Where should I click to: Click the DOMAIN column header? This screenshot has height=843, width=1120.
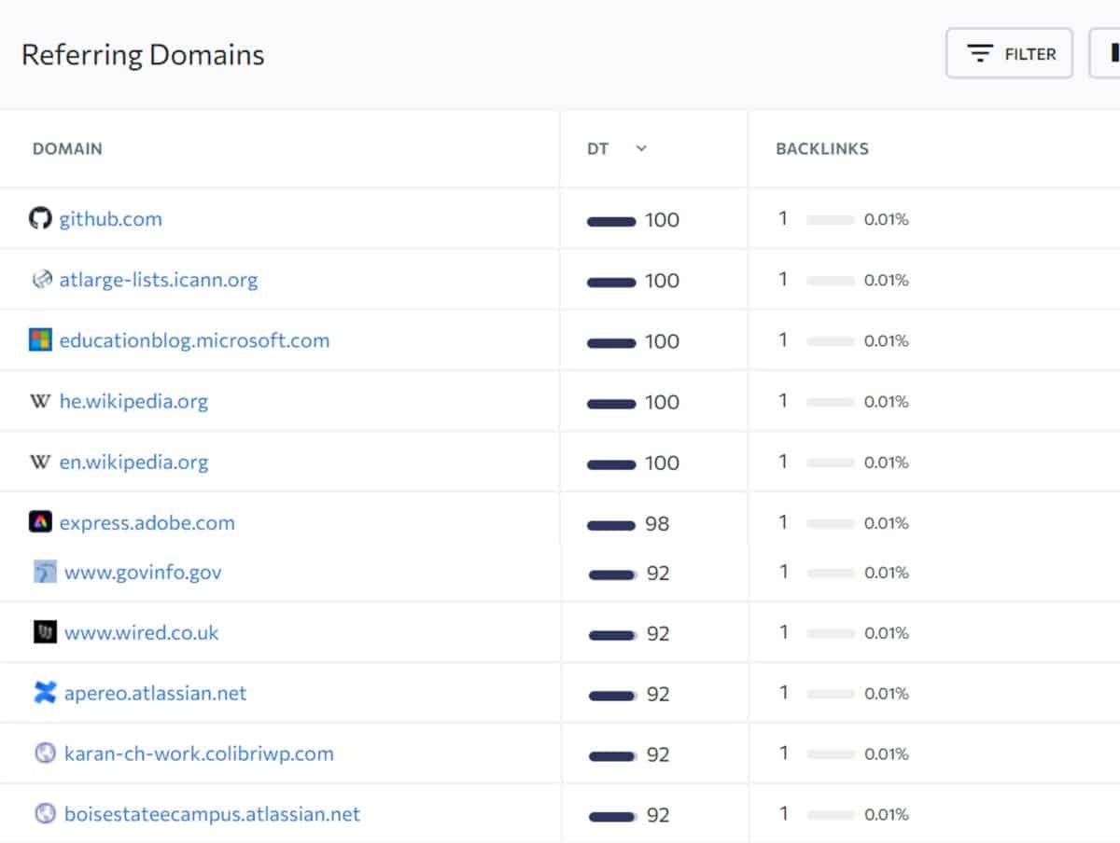click(67, 148)
